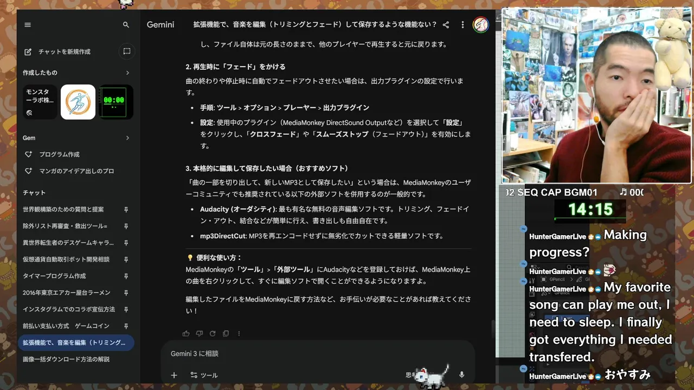Toggle pin on 除外リスト再審査 chat

click(x=126, y=226)
